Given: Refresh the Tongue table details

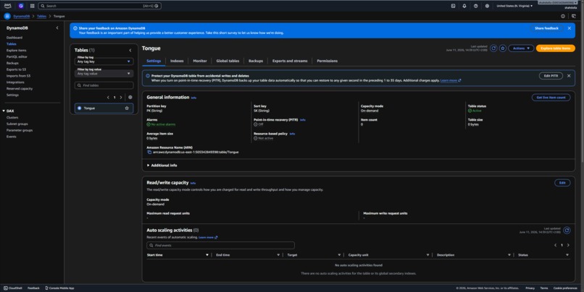Looking at the screenshot, I should [x=493, y=48].
